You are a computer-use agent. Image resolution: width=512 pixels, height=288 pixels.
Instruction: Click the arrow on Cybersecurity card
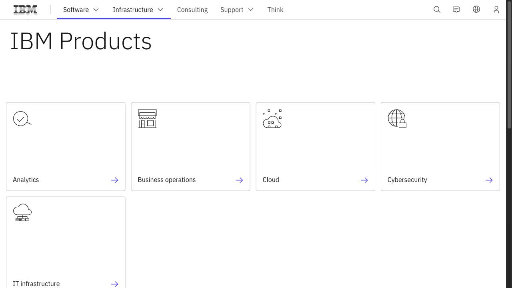(x=489, y=180)
